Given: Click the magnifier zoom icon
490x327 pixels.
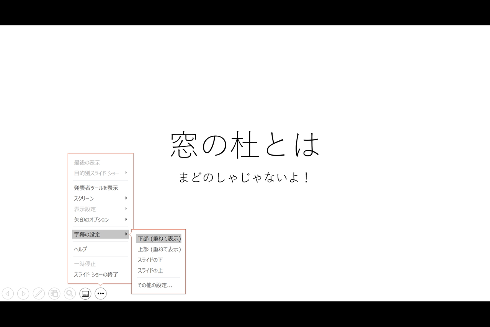Looking at the screenshot, I should (70, 294).
